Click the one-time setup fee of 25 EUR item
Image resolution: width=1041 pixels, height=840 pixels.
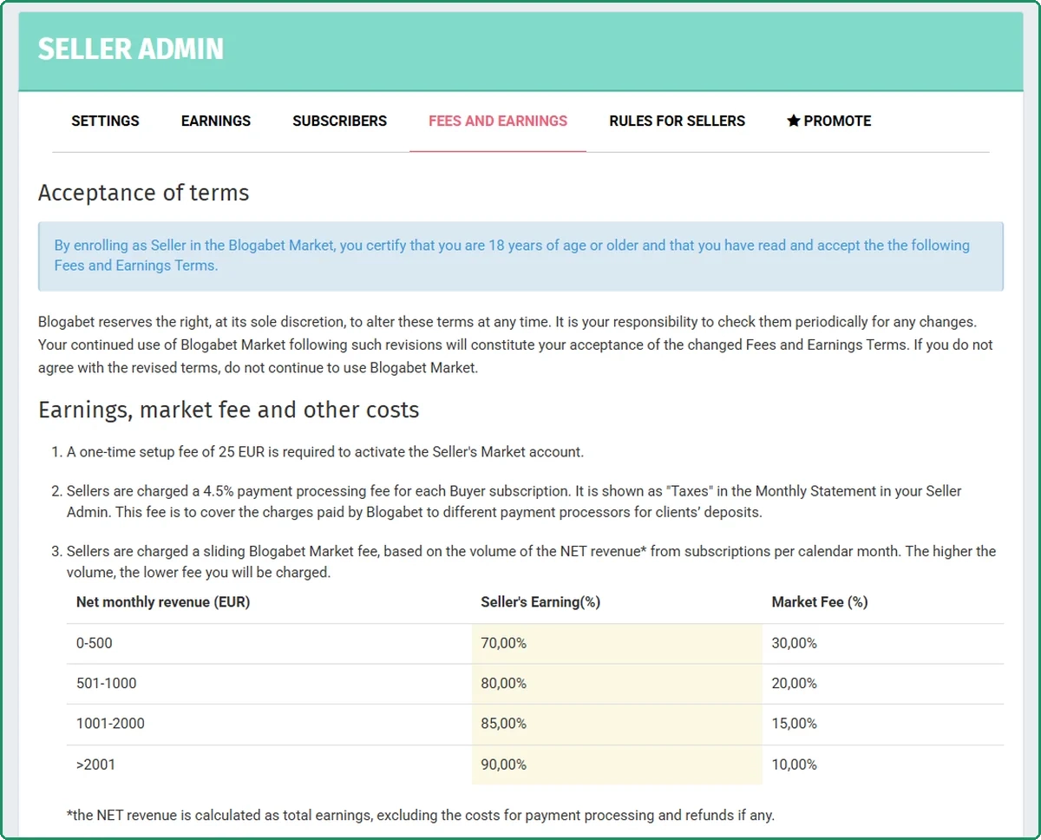pyautogui.click(x=325, y=452)
